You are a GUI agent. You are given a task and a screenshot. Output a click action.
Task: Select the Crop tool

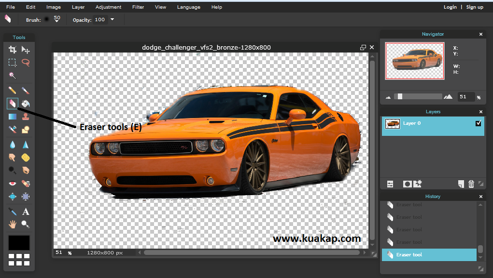[12, 50]
